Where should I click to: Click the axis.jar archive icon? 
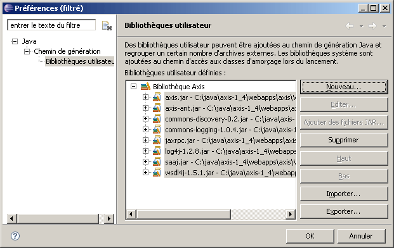click(157, 97)
